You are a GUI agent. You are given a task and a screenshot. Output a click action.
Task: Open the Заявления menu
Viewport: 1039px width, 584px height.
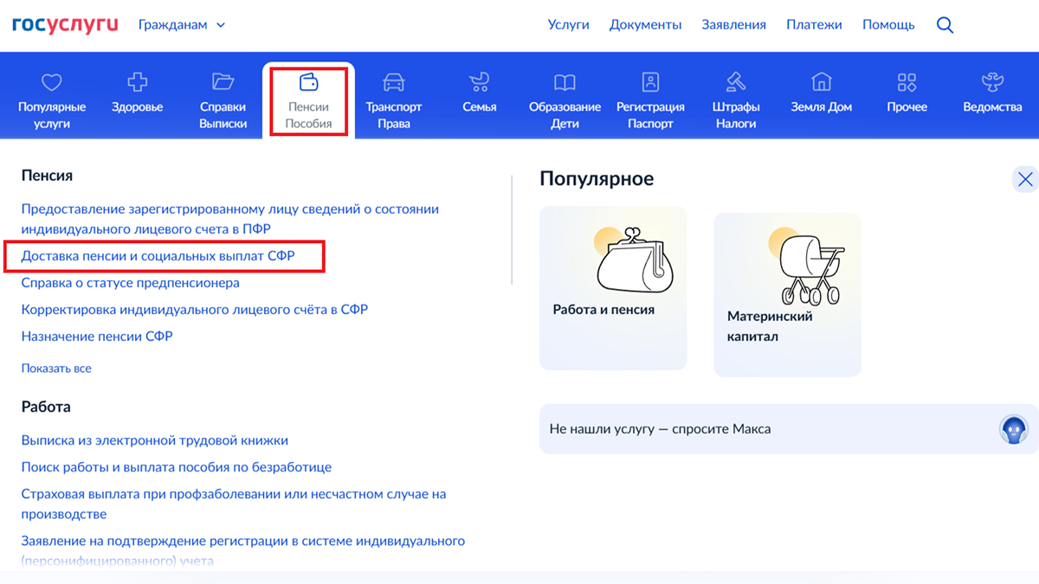[733, 25]
